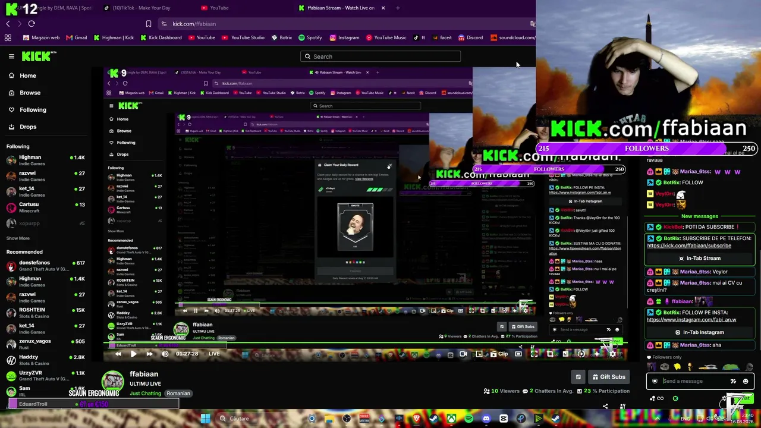The image size is (761, 428).
Task: Reload the page with the browser refresh icon
Action: point(32,24)
